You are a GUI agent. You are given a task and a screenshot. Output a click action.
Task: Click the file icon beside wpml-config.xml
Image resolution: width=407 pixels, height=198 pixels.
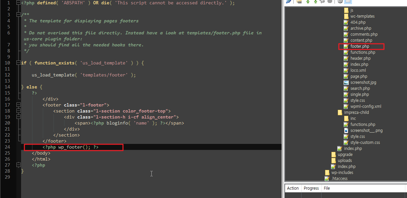pos(346,106)
